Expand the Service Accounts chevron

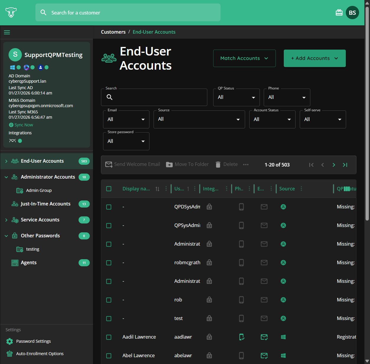coord(6,220)
